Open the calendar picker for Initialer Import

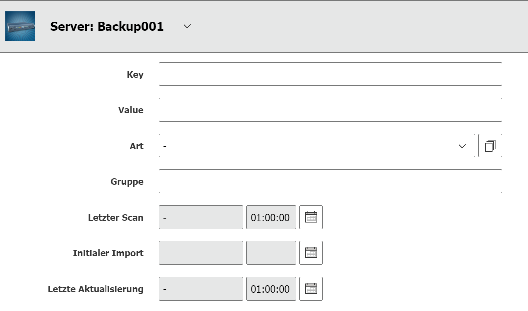[311, 253]
